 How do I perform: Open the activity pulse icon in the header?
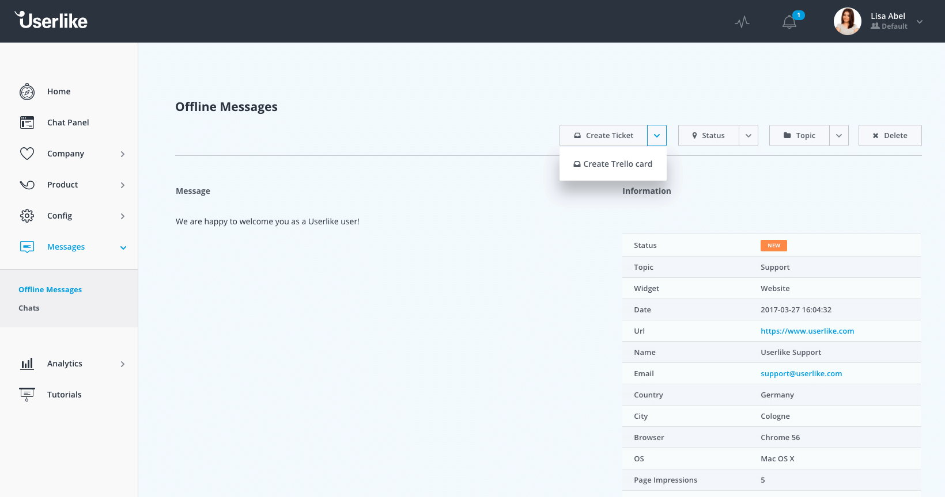[742, 22]
